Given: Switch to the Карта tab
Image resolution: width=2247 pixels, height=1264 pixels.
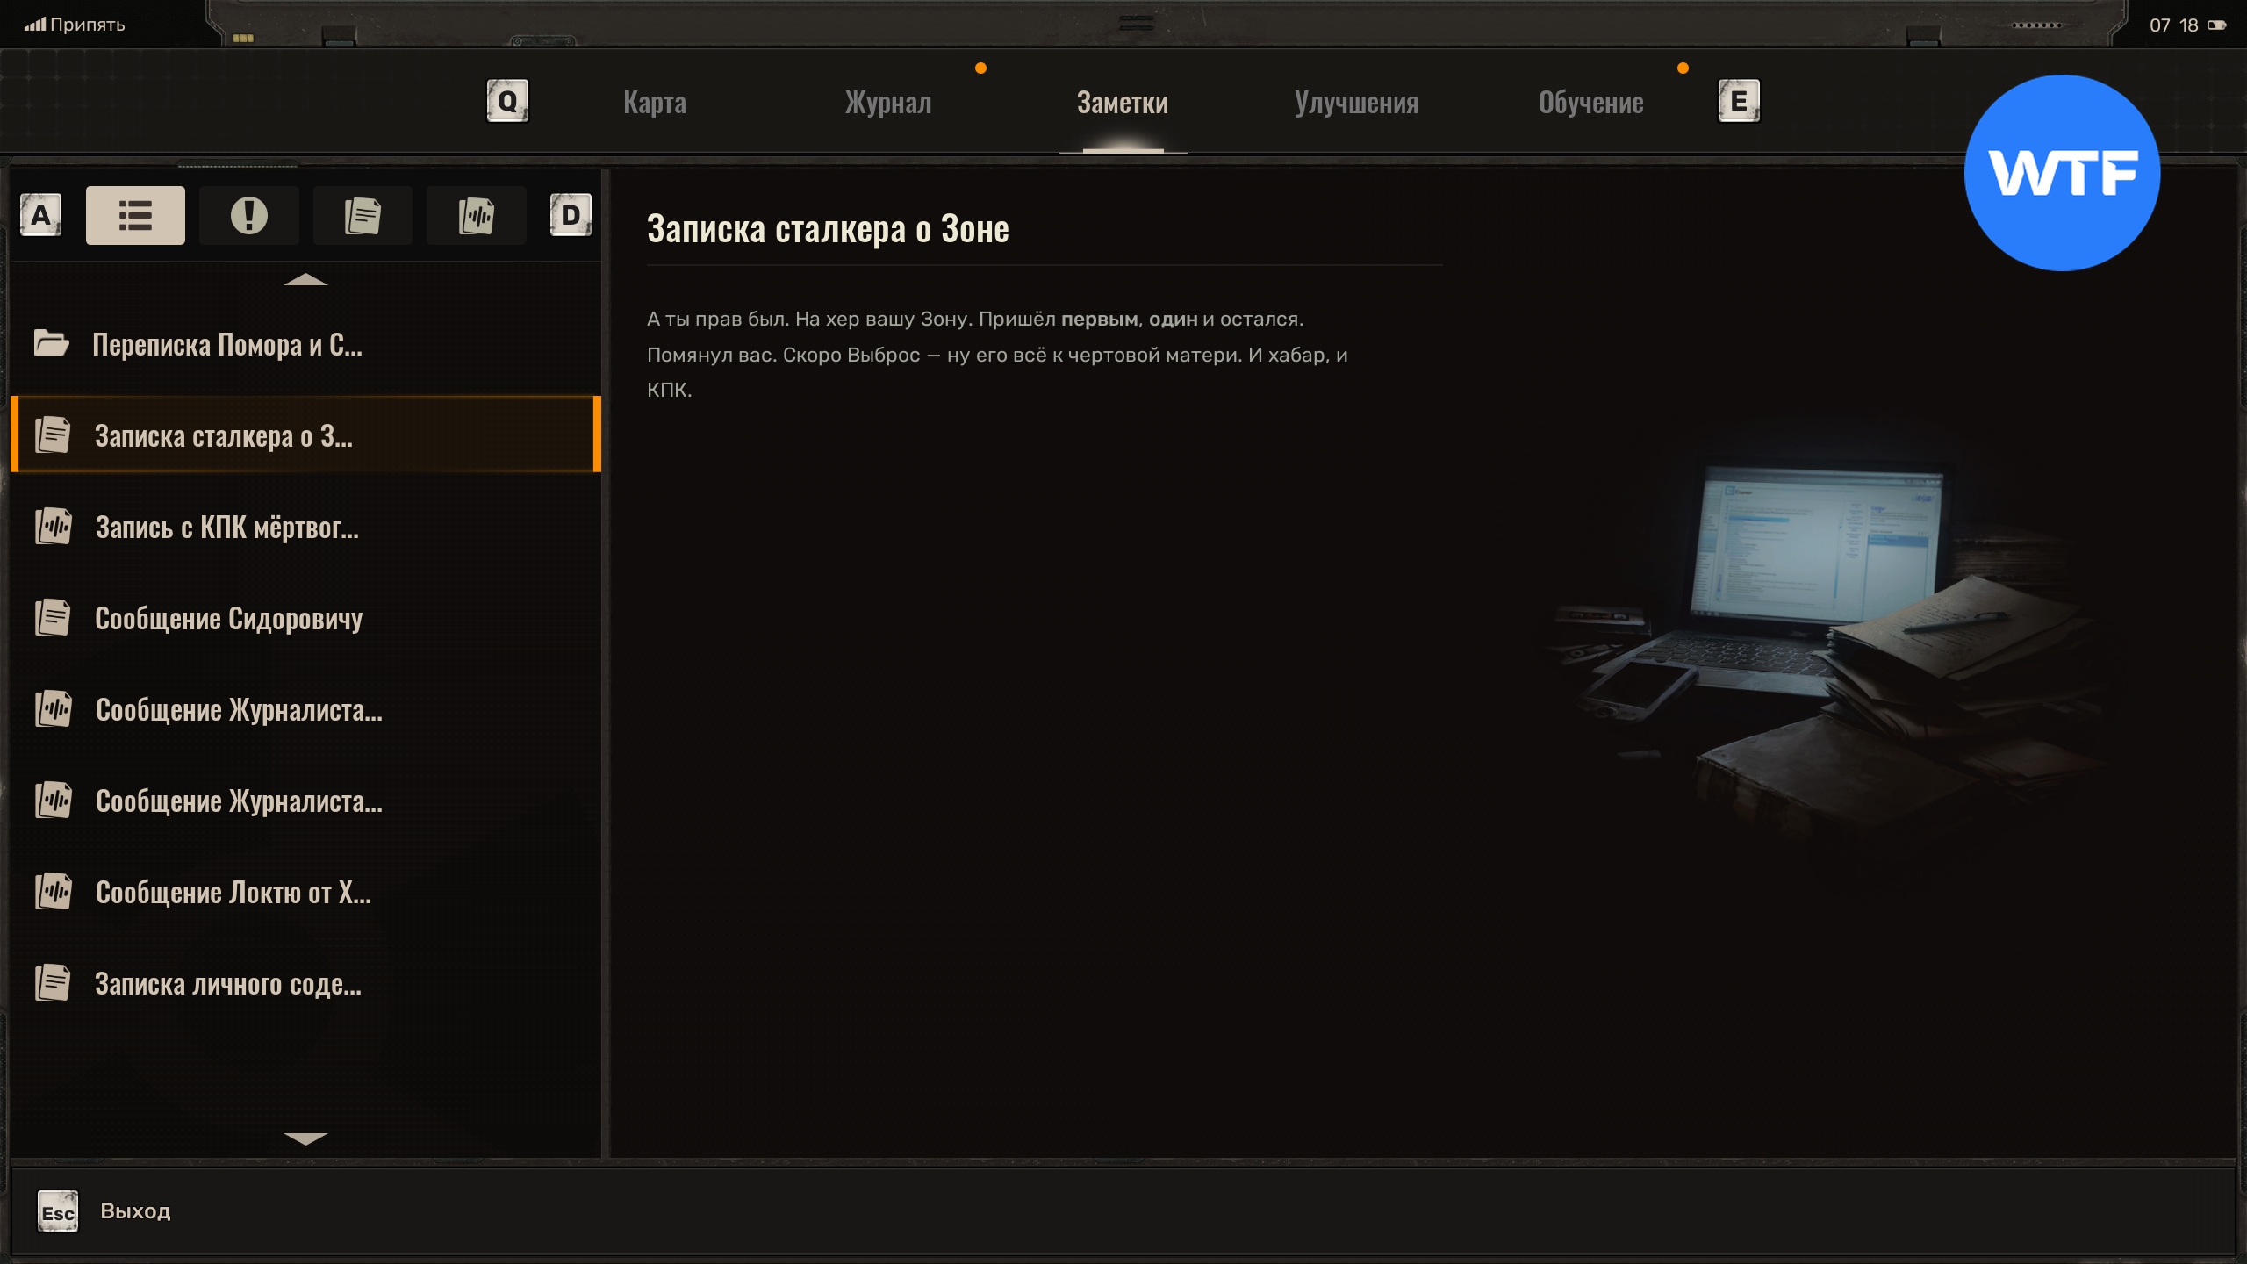Looking at the screenshot, I should [x=655, y=103].
